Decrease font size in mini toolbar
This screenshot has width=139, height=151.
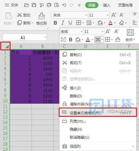click(116, 31)
